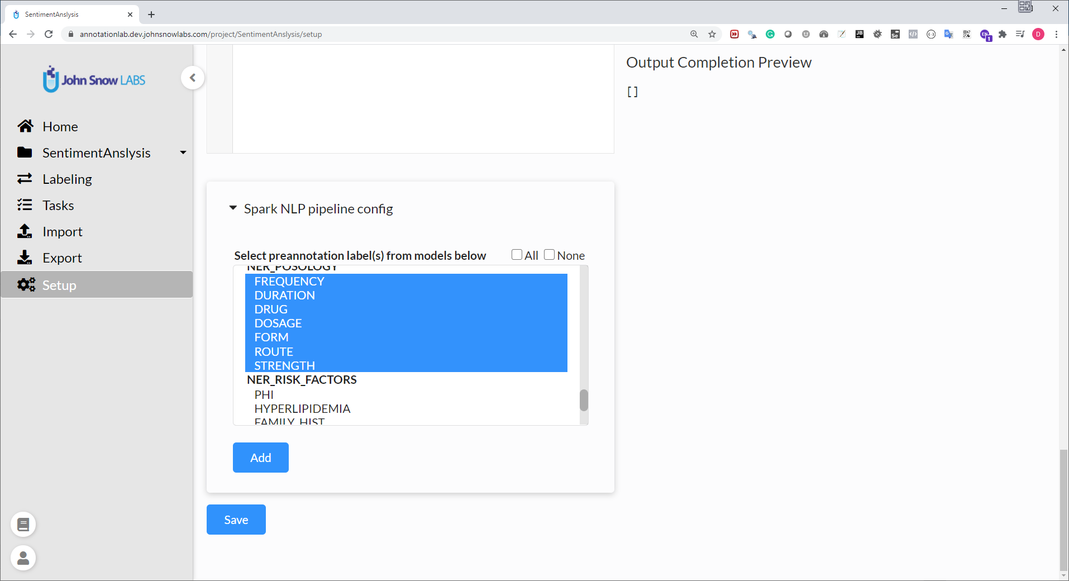
Task: View site security lock icon
Action: pyautogui.click(x=71, y=34)
